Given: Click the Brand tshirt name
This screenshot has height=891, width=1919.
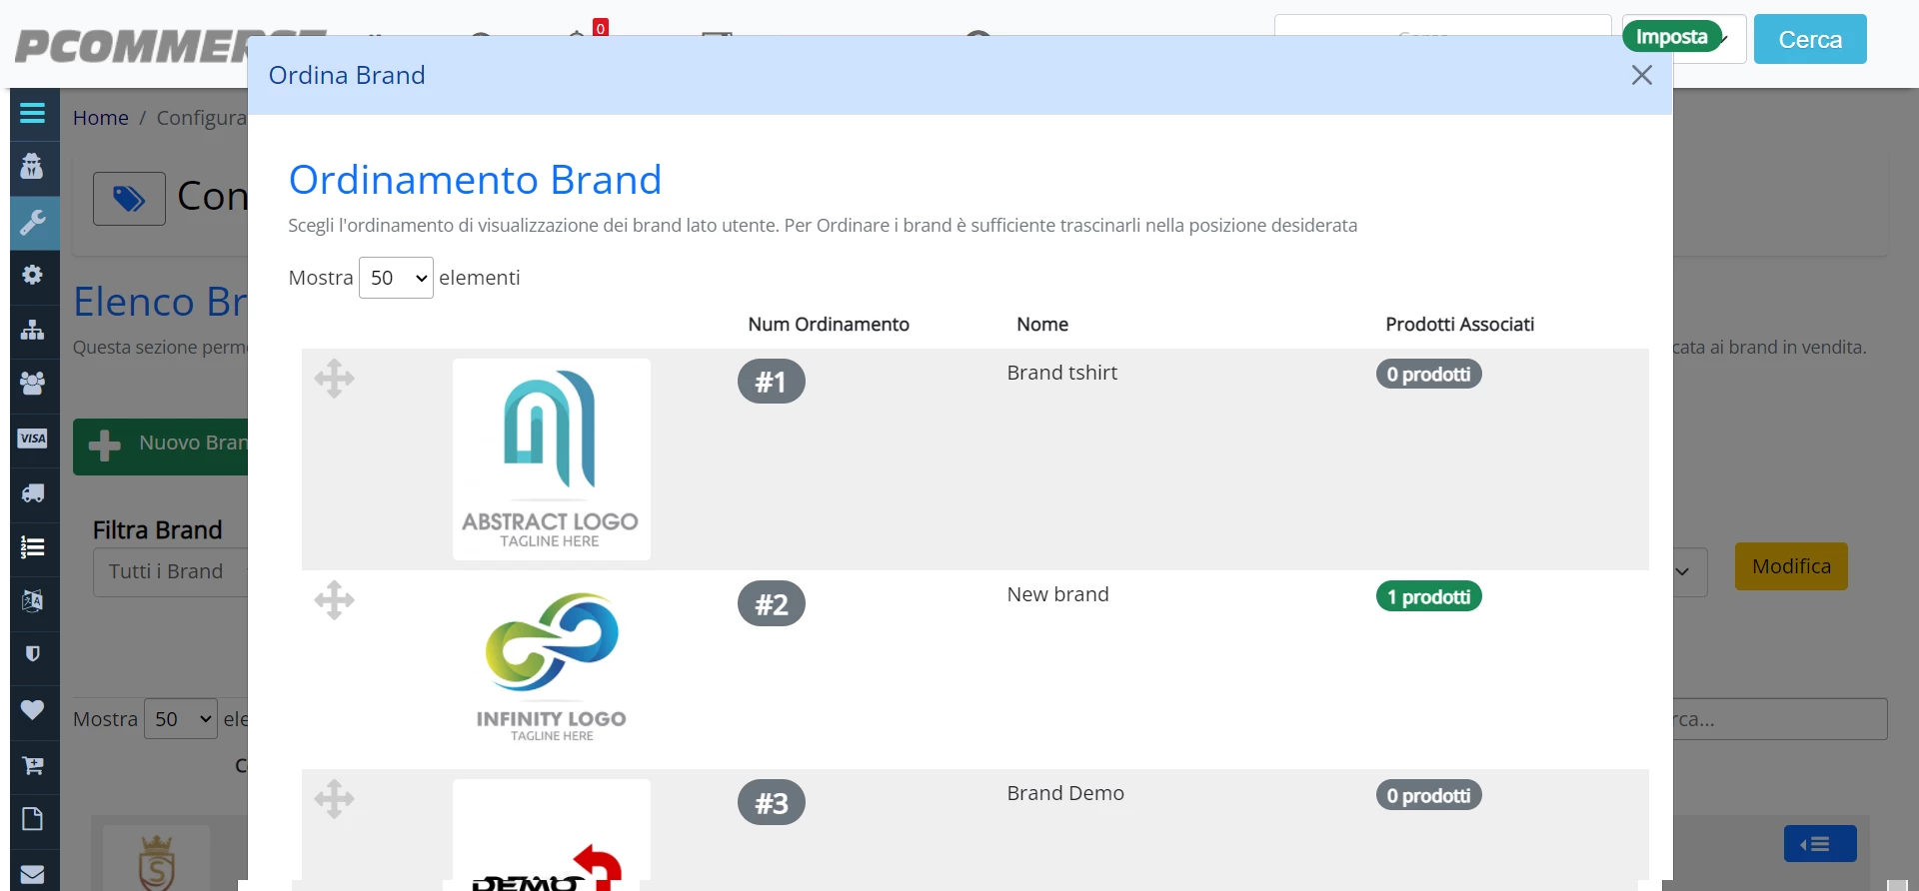Looking at the screenshot, I should 1061,373.
